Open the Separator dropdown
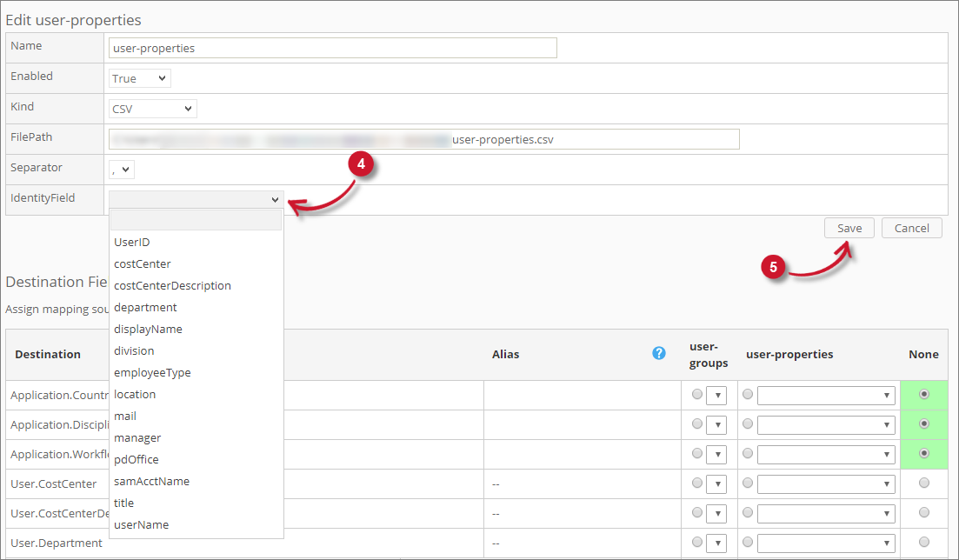Screen dimensions: 959x560 point(120,169)
